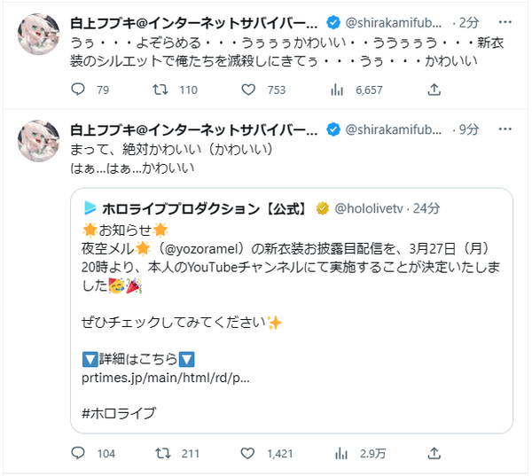View analytics showing 2.9万 views
The width and height of the screenshot is (532, 476).
pyautogui.click(x=337, y=454)
